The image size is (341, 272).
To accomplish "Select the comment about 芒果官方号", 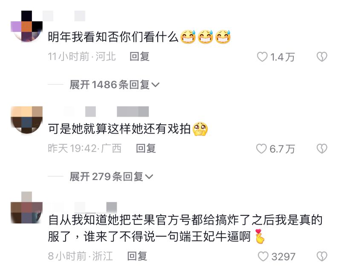I will [185, 228].
